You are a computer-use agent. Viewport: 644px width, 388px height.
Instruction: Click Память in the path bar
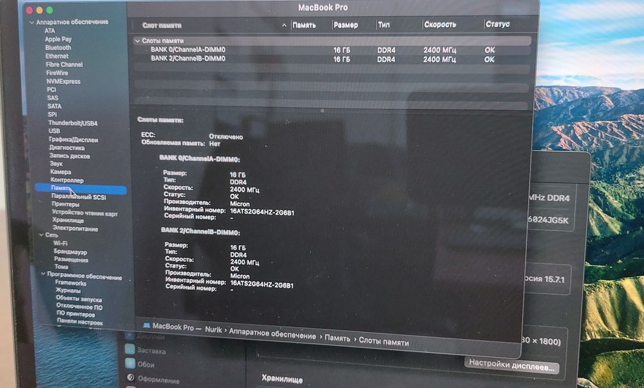[337, 338]
